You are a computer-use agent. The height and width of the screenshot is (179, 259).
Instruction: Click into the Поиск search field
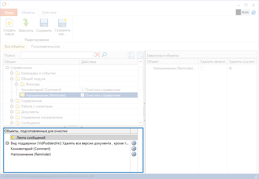point(57,55)
